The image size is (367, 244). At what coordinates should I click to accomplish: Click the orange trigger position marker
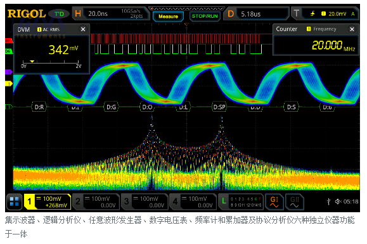point(186,24)
